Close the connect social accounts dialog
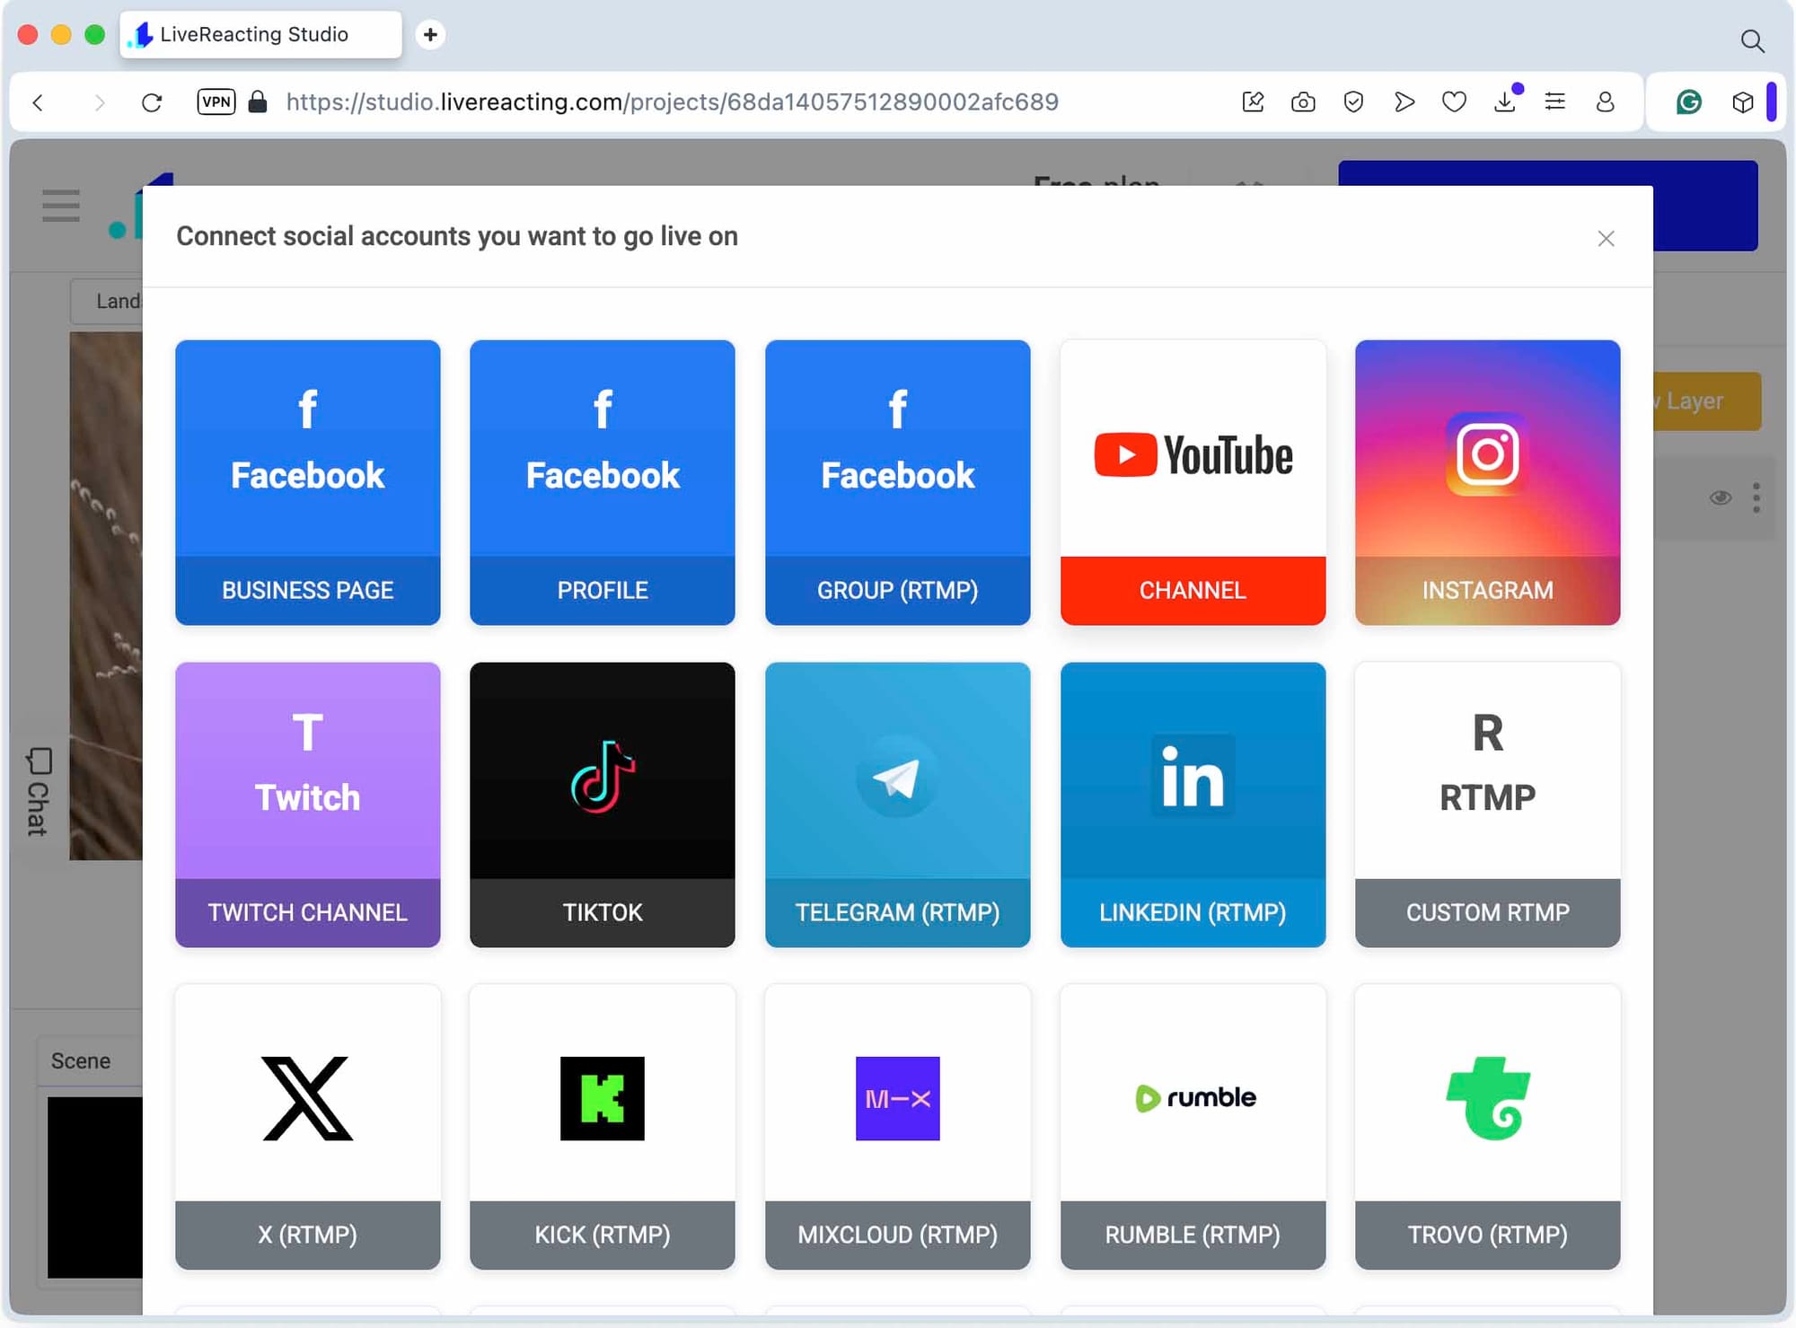 click(x=1606, y=238)
